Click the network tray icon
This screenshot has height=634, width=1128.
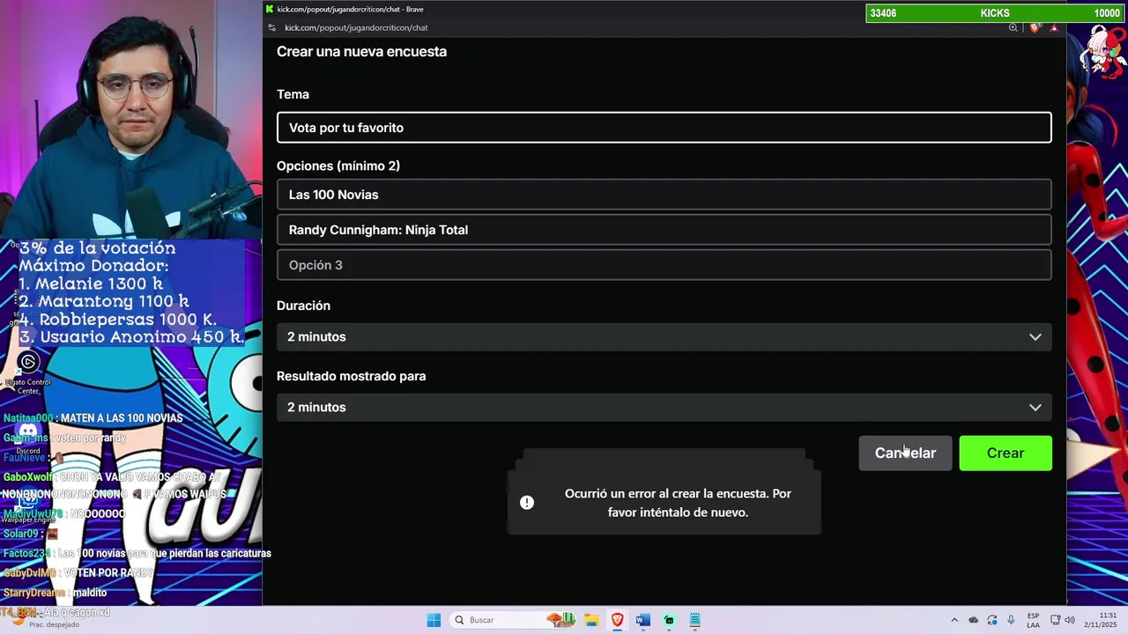point(1054,620)
